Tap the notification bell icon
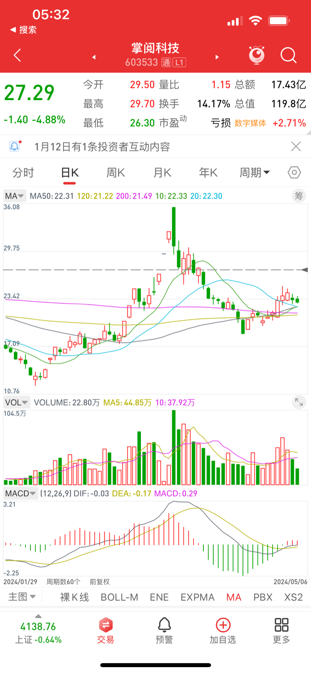The width and height of the screenshot is (311, 674). tap(15, 146)
